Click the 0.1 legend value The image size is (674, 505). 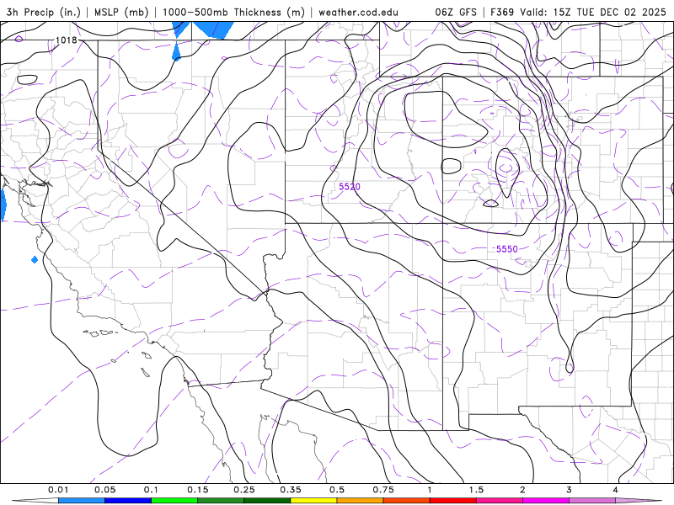pyautogui.click(x=152, y=490)
